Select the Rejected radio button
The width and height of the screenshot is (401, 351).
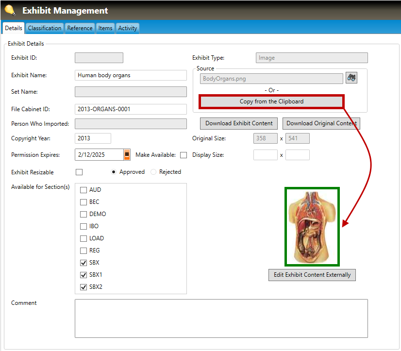(153, 172)
